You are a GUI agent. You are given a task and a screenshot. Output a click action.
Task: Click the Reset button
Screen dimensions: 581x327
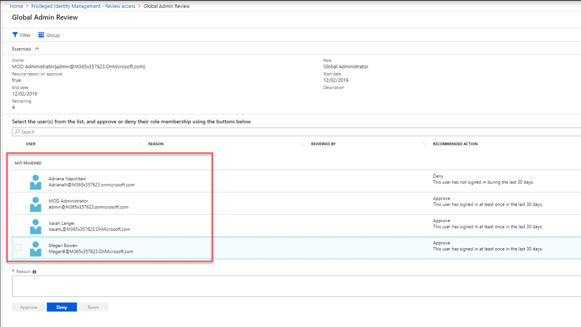(x=92, y=307)
